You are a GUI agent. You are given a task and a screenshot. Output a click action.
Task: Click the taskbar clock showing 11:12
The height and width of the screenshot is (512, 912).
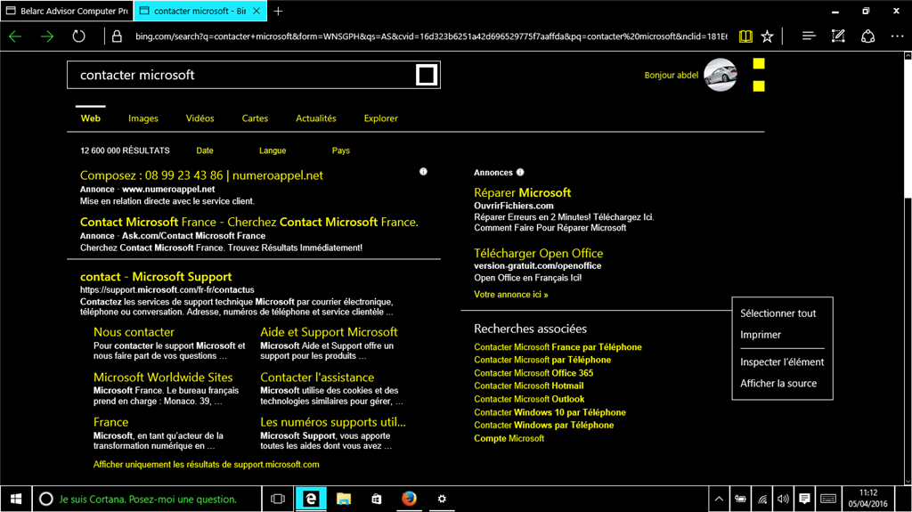867,499
